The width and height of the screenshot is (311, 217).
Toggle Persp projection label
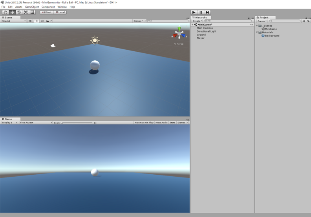pos(179,44)
